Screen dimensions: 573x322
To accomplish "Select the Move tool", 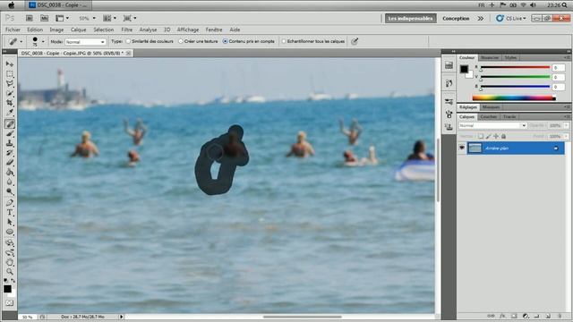I will (10, 64).
